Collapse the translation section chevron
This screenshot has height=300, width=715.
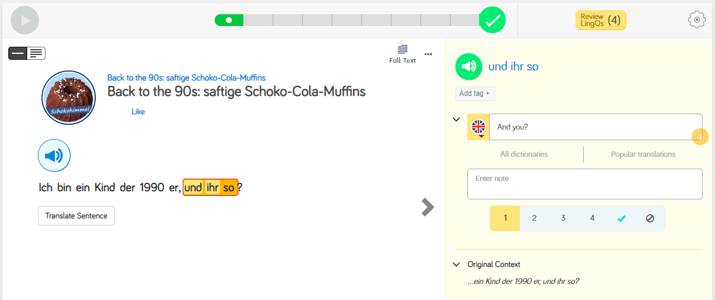(456, 120)
